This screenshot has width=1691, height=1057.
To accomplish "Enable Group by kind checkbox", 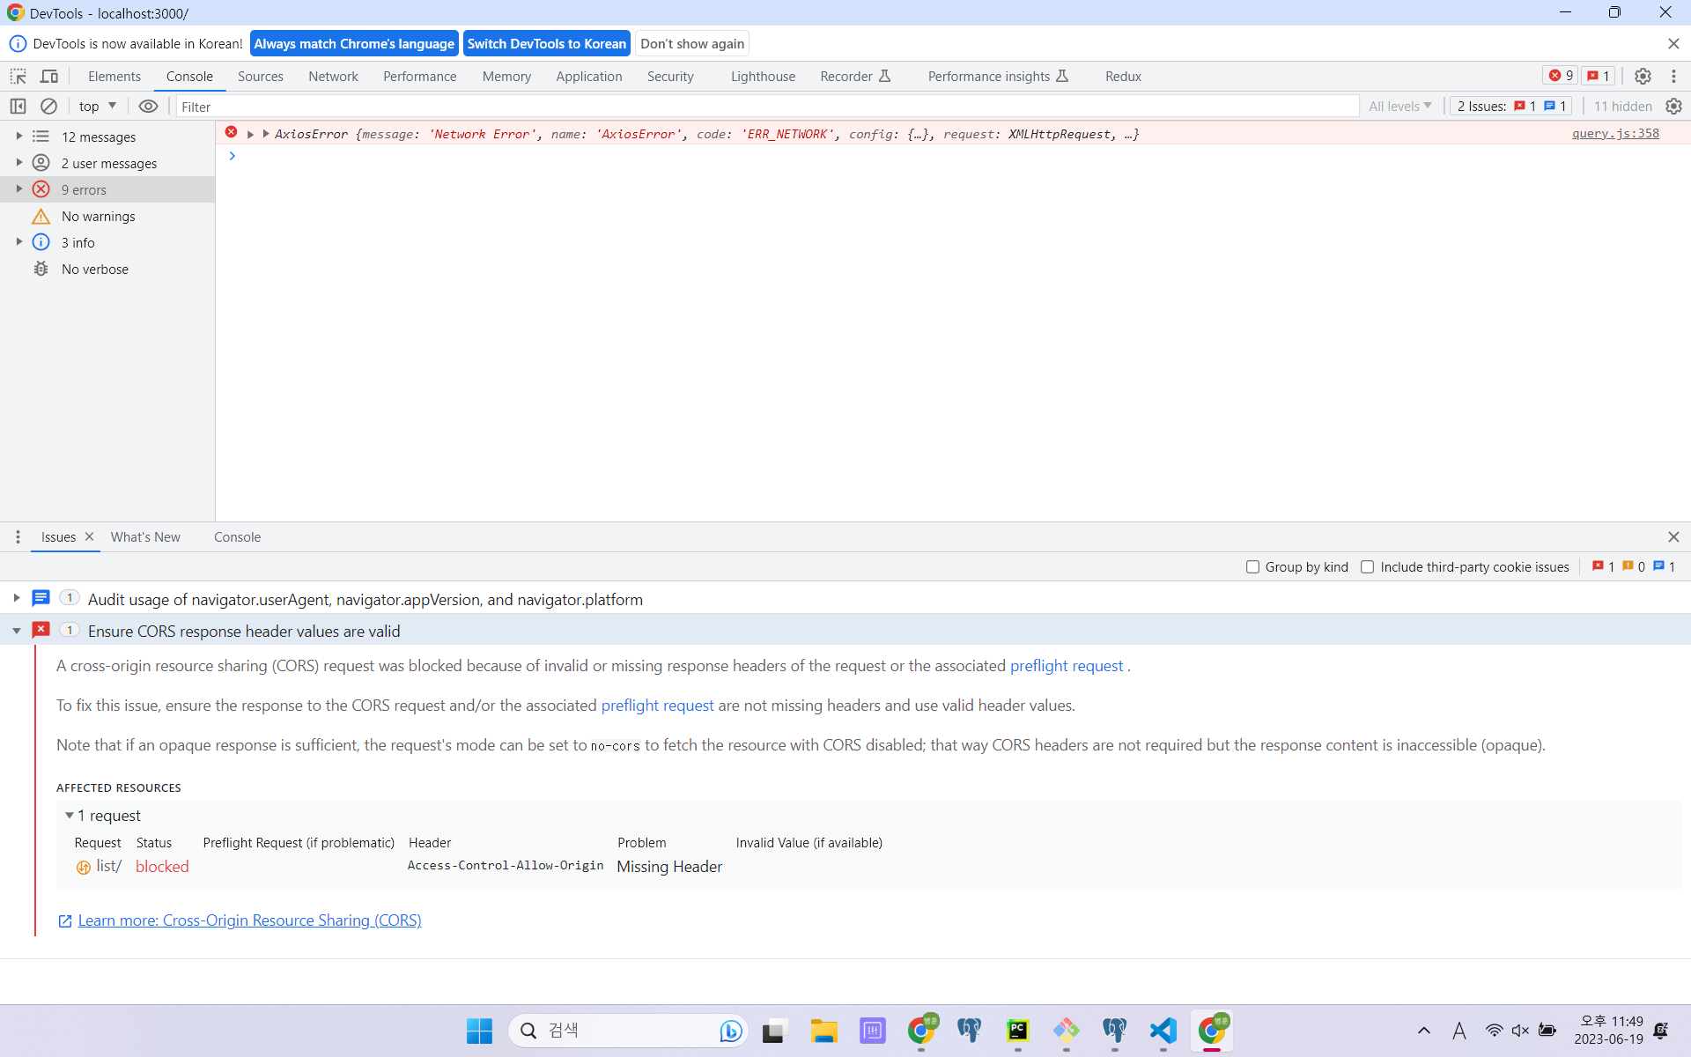I will tap(1252, 567).
